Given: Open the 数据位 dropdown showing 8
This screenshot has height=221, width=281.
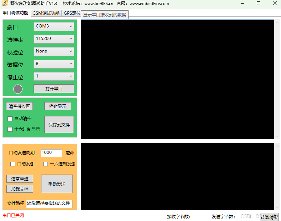Looking at the screenshot, I should (x=54, y=64).
